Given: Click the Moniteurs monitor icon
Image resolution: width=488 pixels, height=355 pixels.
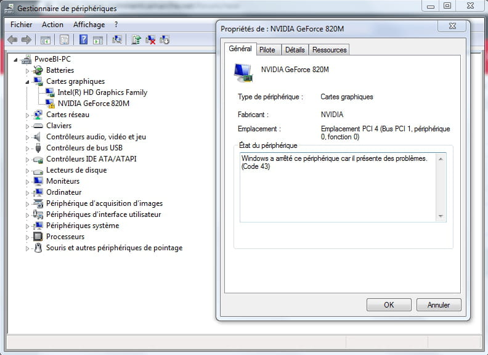Looking at the screenshot, I should point(38,181).
